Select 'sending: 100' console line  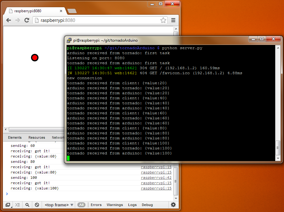[24, 178]
